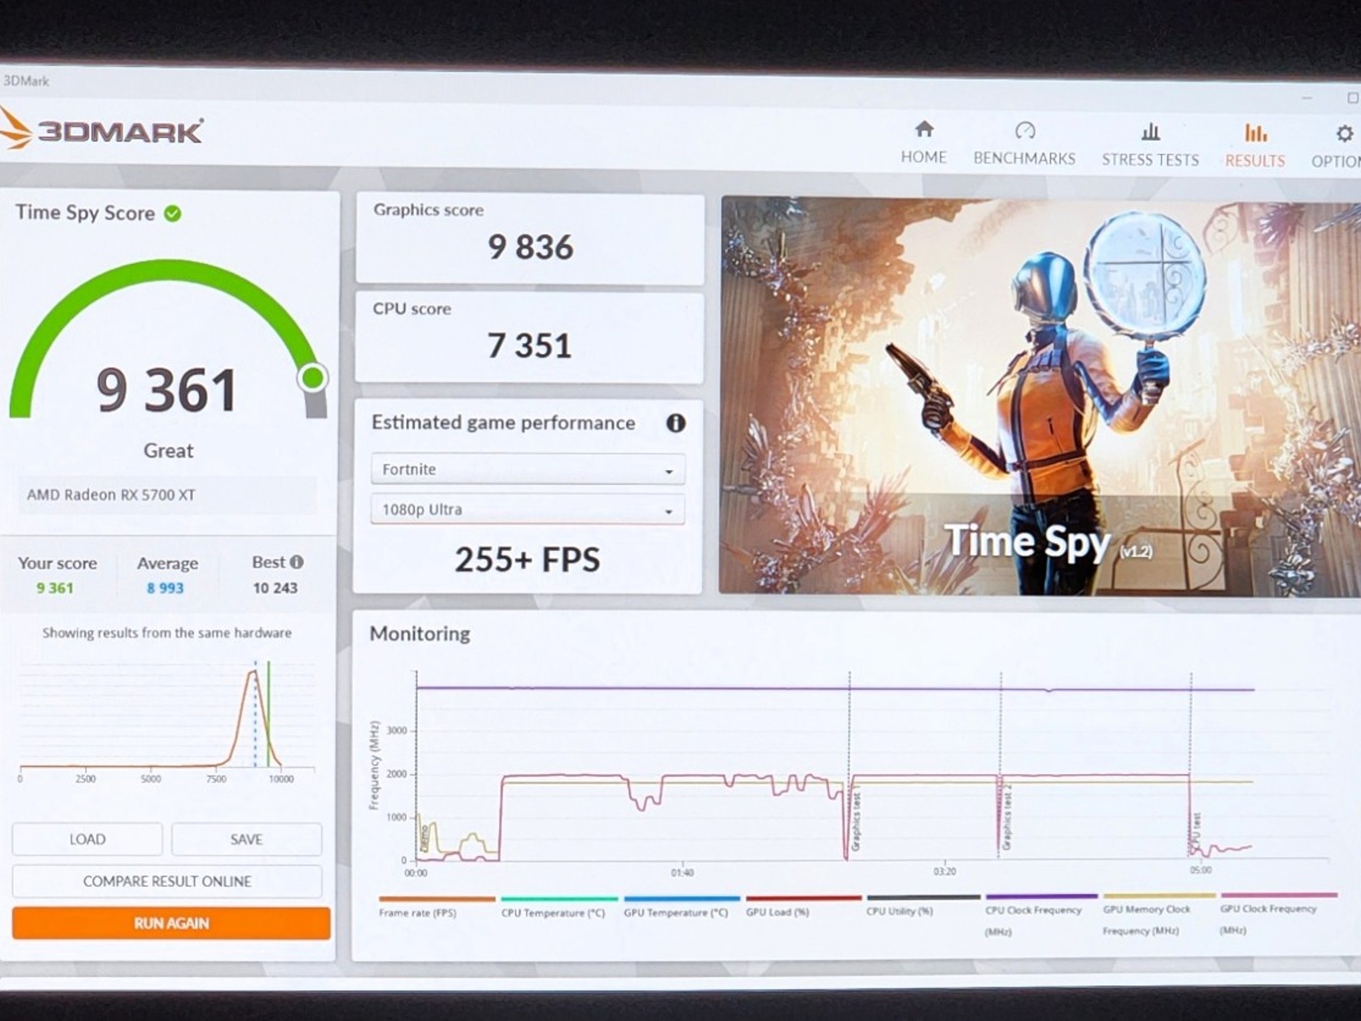This screenshot has width=1361, height=1021.
Task: Click the RUN AGAIN button
Action: click(171, 923)
